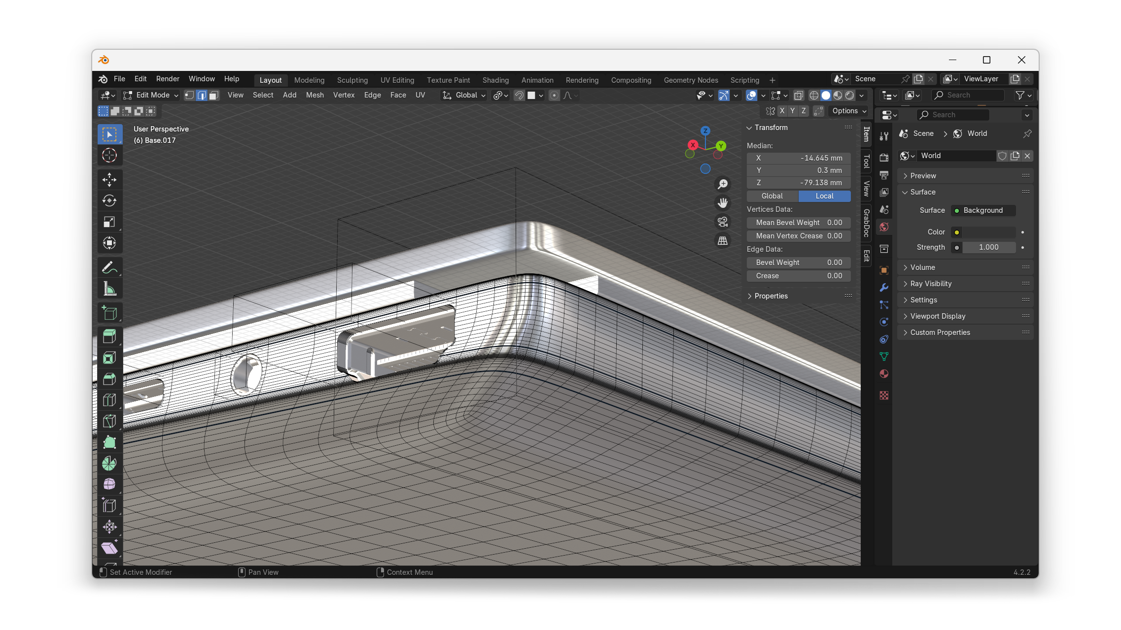This screenshot has height=630, width=1121.
Task: Enable vertex select mode
Action: pos(189,96)
